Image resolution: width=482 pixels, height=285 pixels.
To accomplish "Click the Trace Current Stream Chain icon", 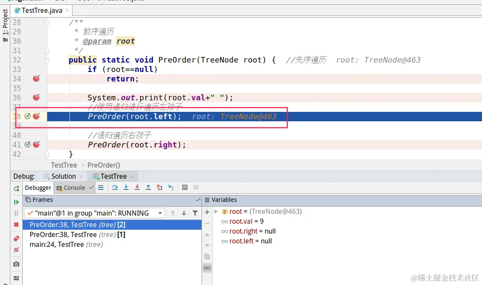I will coord(196,187).
